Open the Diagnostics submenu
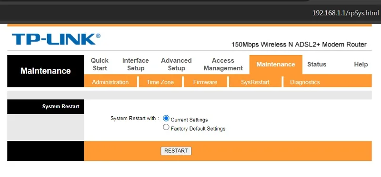The width and height of the screenshot is (381, 177). (305, 82)
